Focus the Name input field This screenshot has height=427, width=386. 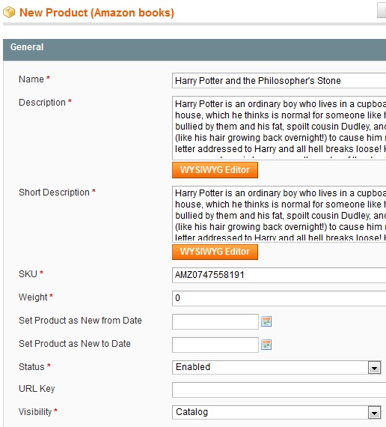pyautogui.click(x=279, y=81)
